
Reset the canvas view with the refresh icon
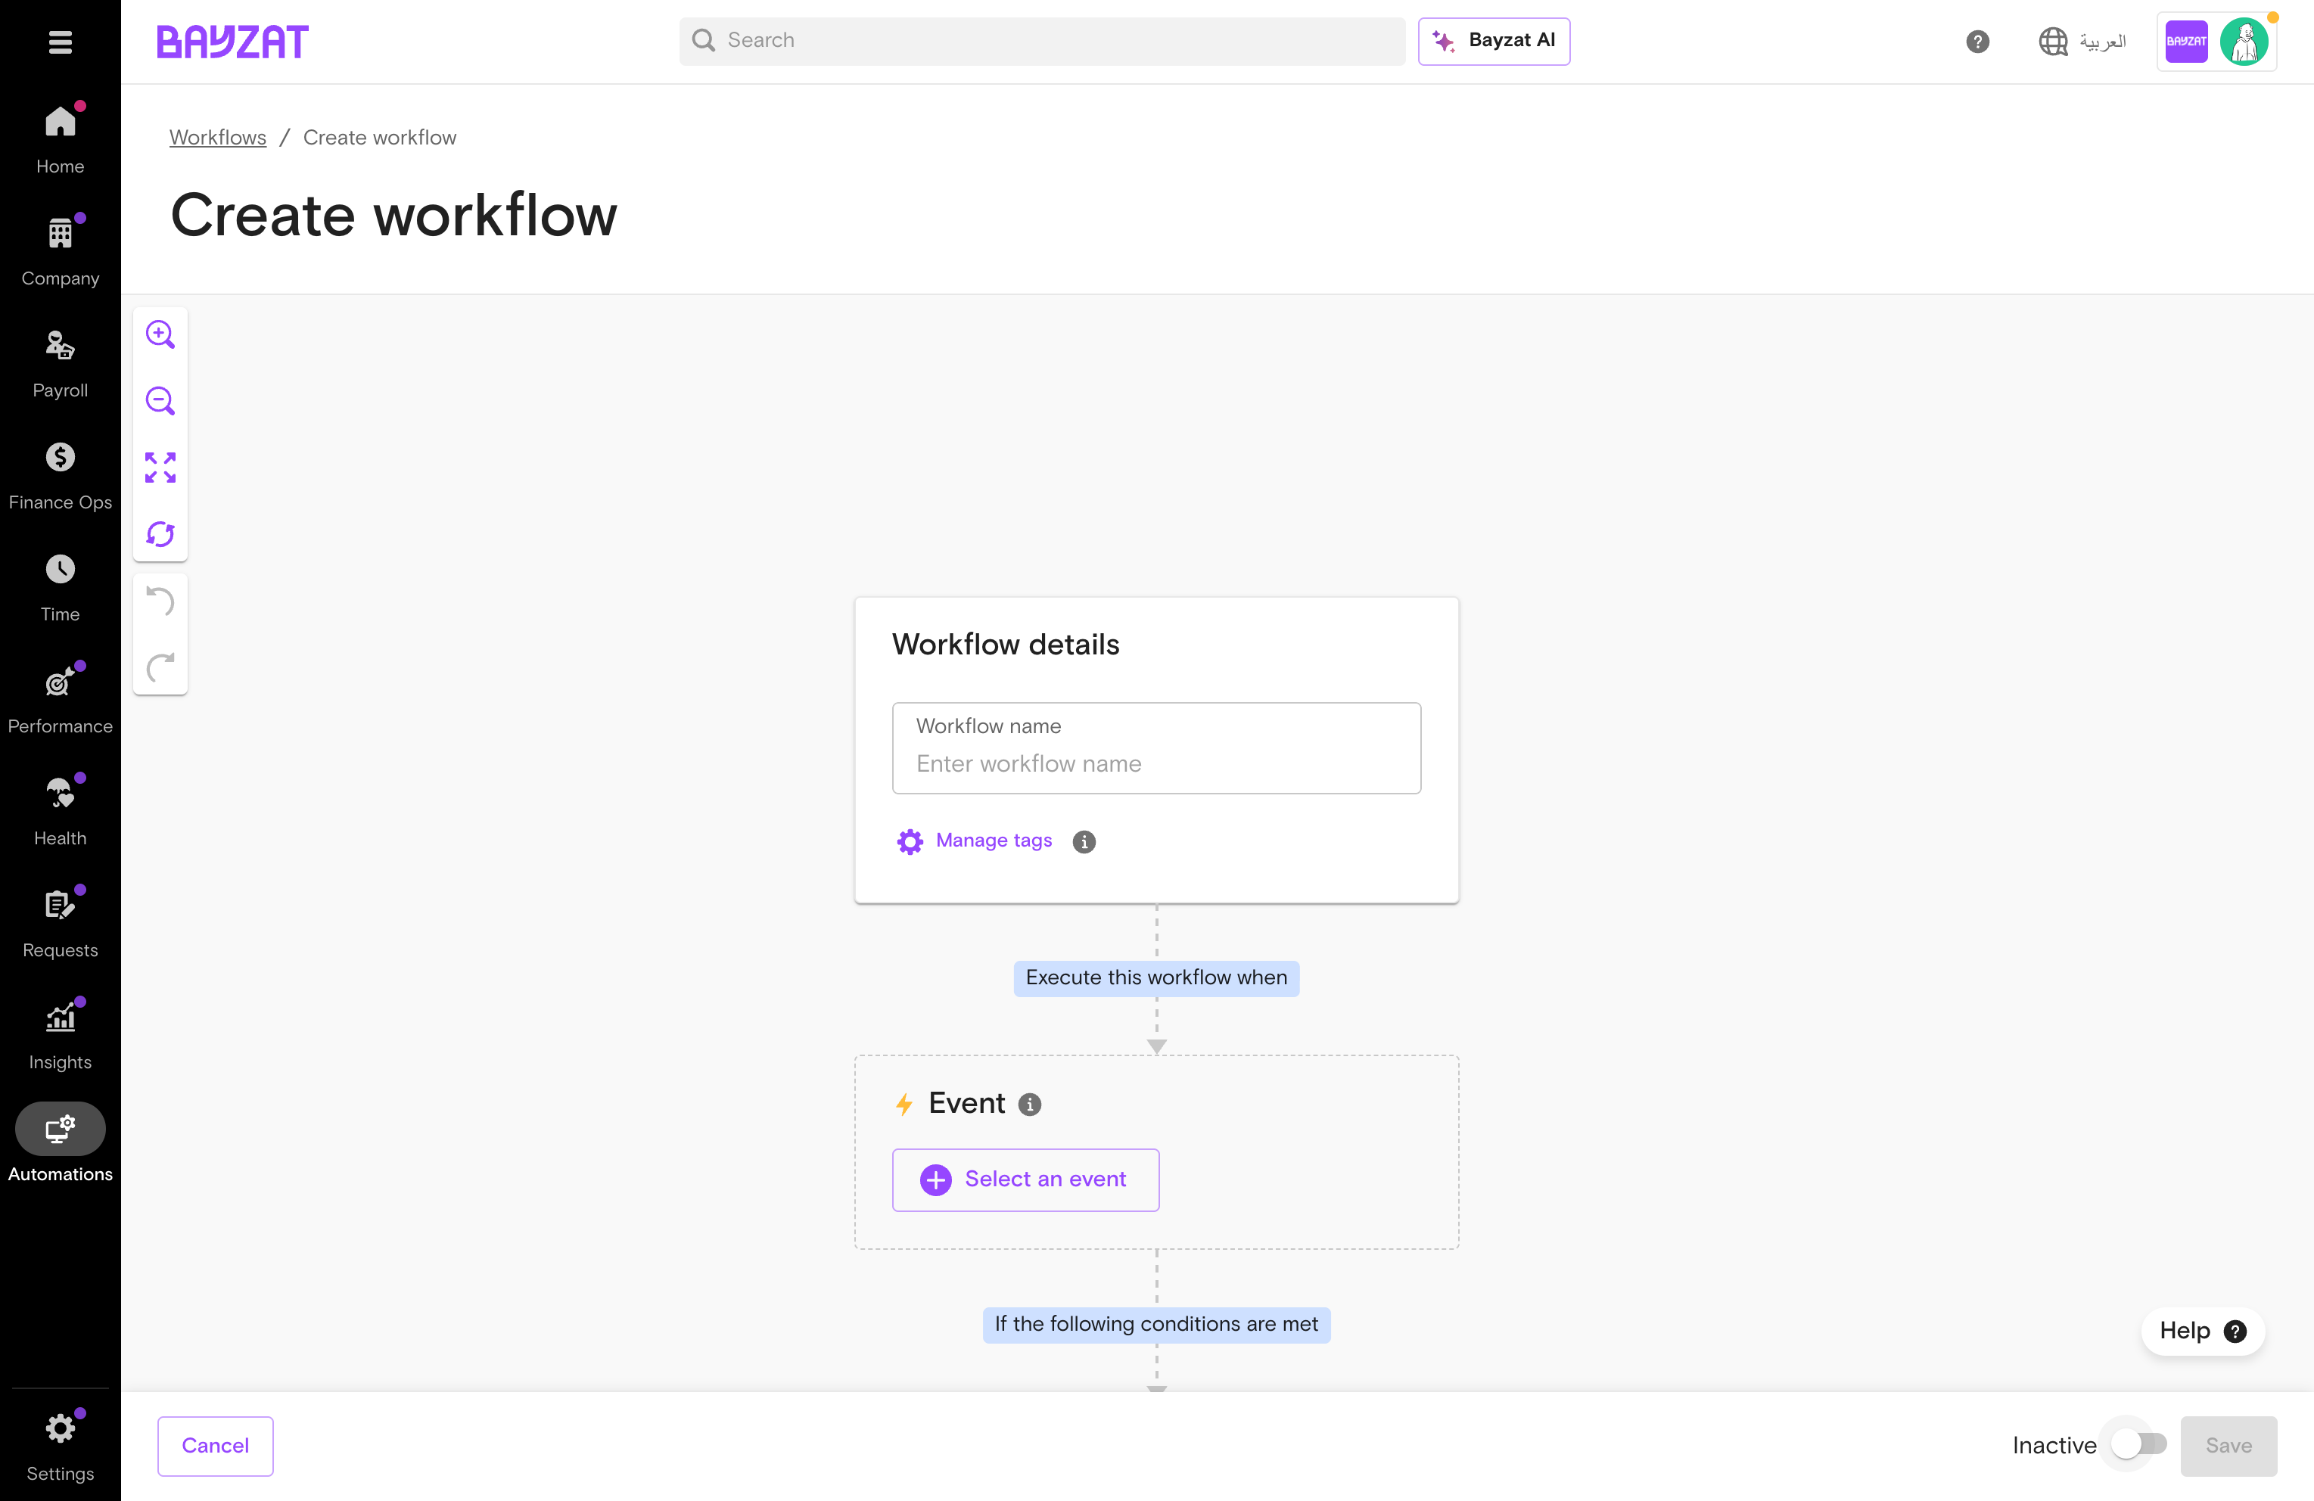(160, 533)
